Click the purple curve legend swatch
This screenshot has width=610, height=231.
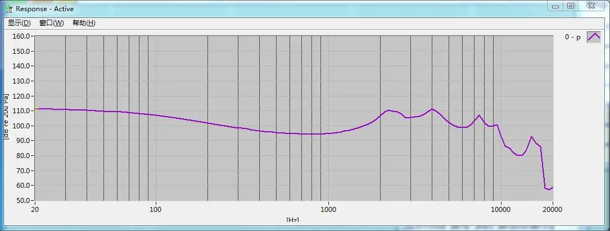click(x=594, y=37)
